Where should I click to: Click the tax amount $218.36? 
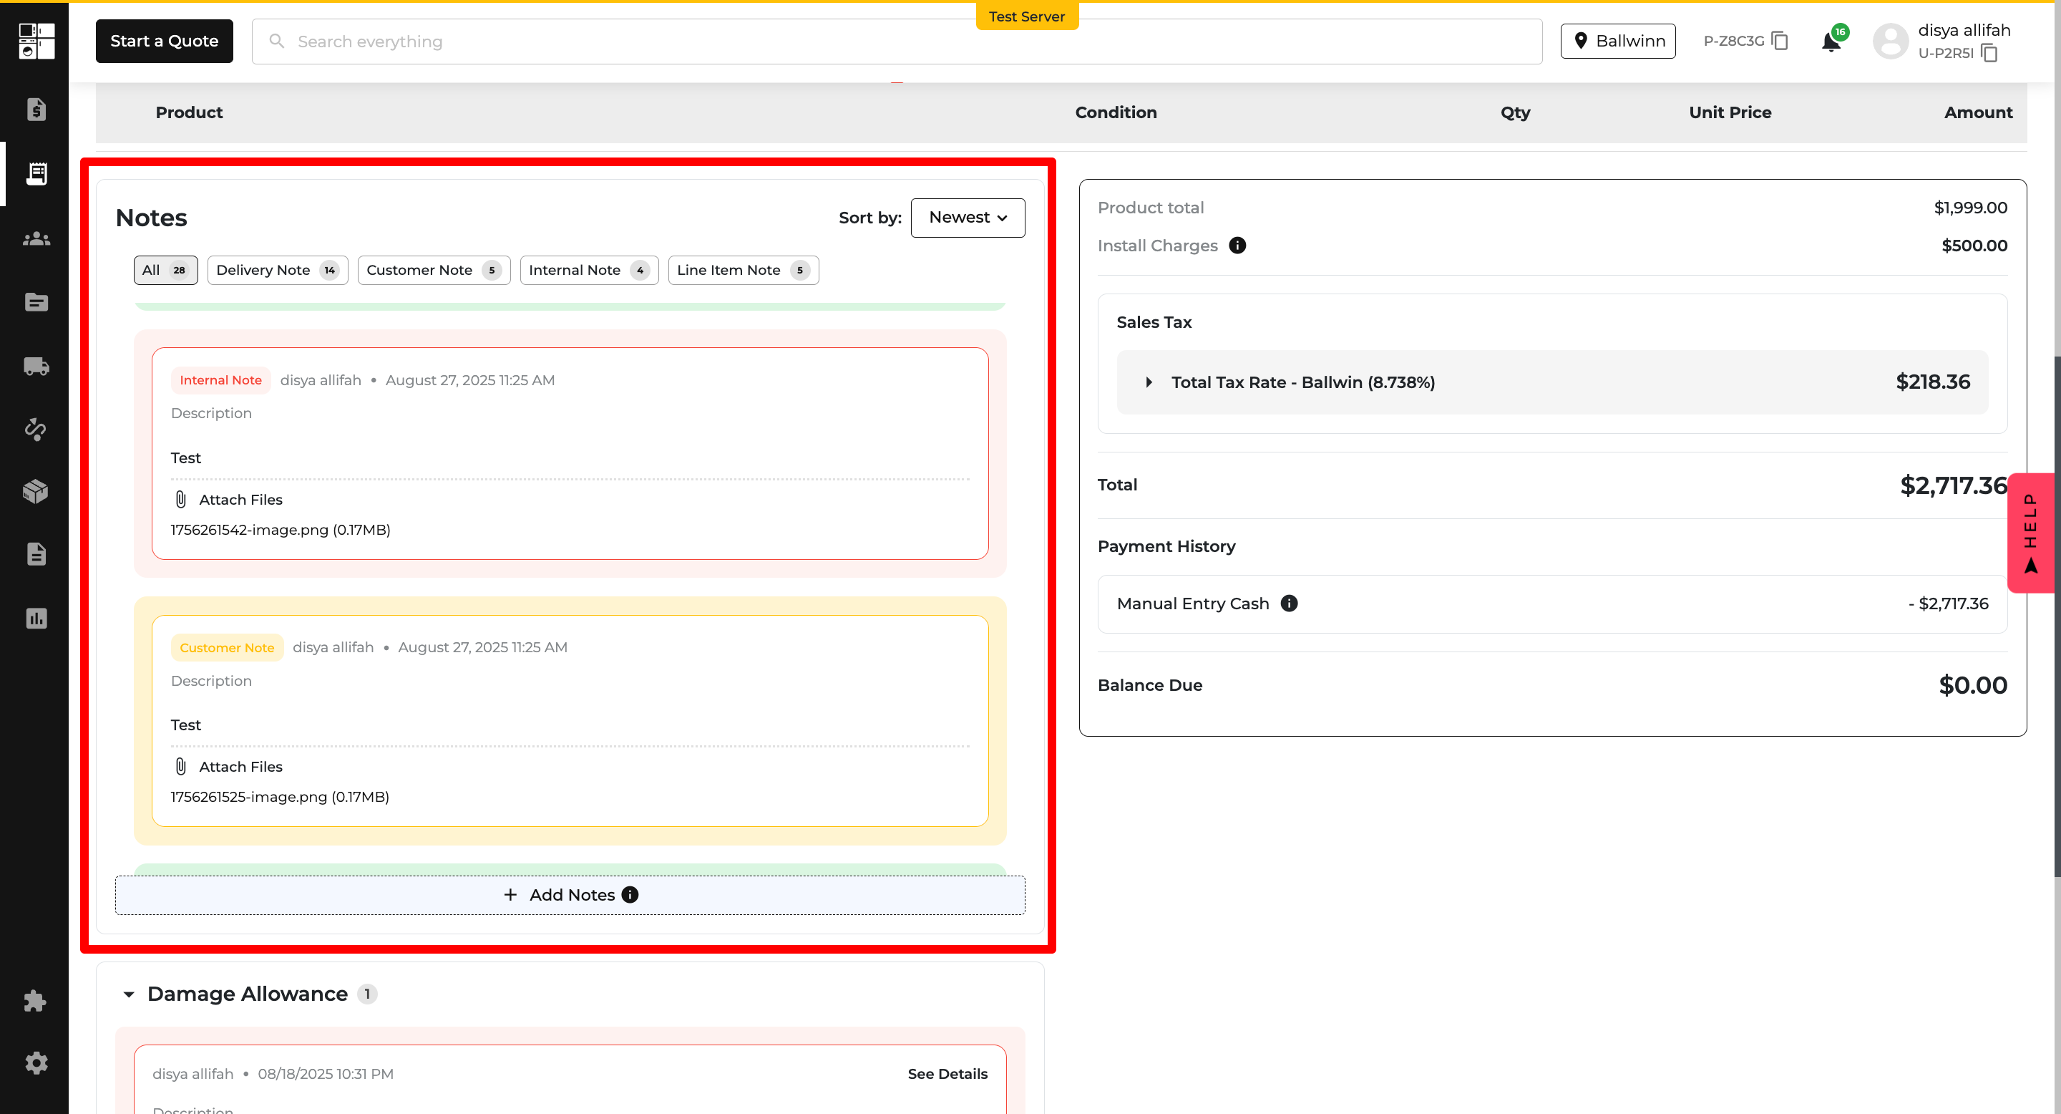tap(1933, 382)
